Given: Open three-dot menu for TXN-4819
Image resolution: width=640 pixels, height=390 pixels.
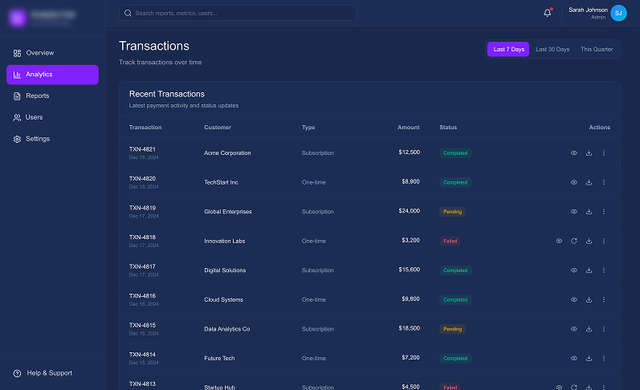Looking at the screenshot, I should click(604, 212).
